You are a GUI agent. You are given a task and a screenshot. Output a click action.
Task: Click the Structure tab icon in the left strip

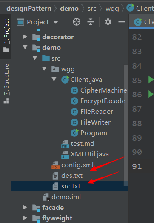click(6, 101)
